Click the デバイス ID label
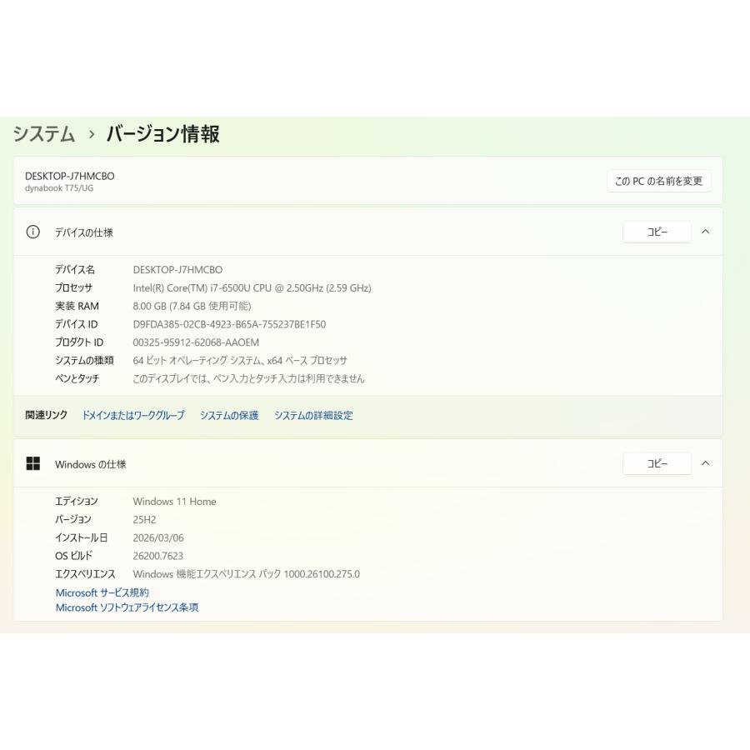The height and width of the screenshot is (750, 750). tap(77, 324)
